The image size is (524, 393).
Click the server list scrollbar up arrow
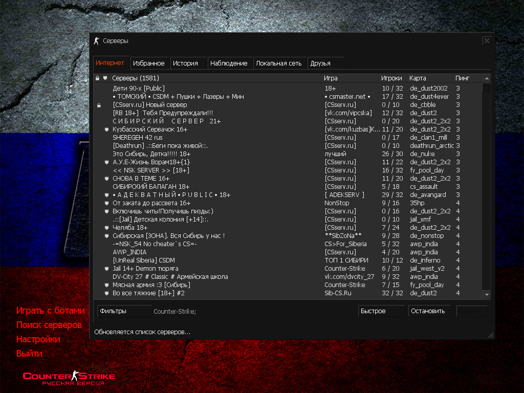[487, 78]
